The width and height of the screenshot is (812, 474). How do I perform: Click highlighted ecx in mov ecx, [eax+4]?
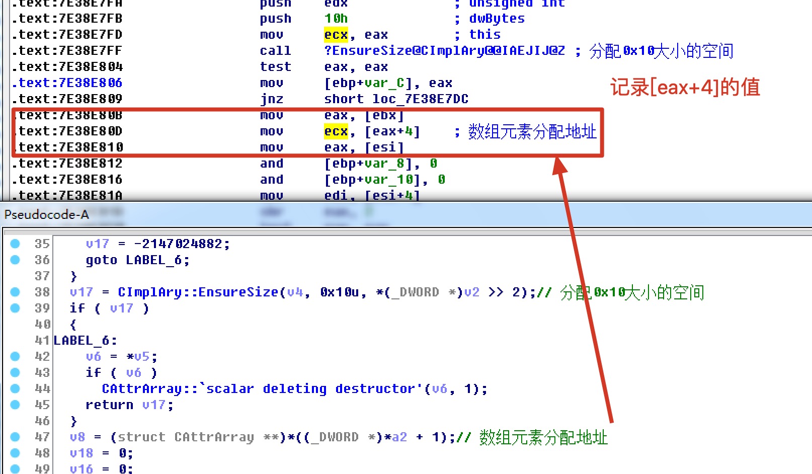336,131
